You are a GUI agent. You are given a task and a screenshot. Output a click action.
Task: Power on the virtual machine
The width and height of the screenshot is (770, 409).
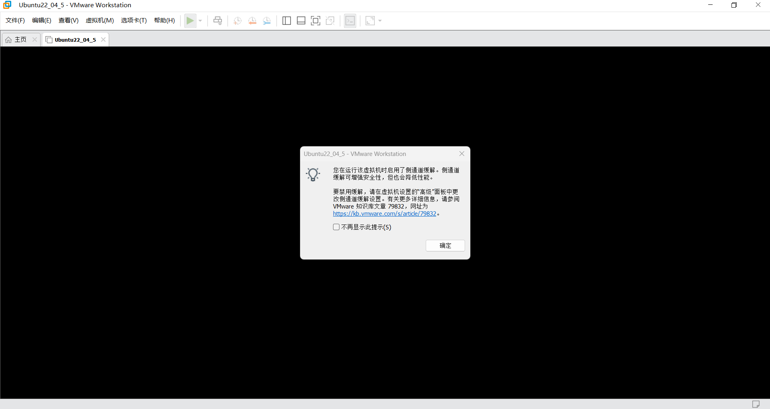pyautogui.click(x=190, y=20)
